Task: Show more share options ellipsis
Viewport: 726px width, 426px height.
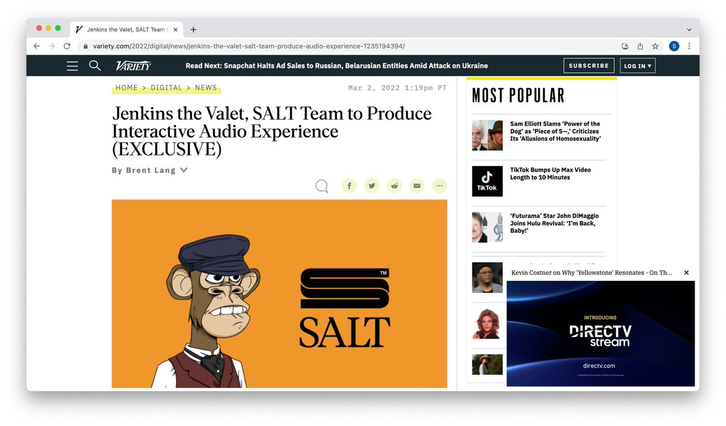Action: [440, 186]
